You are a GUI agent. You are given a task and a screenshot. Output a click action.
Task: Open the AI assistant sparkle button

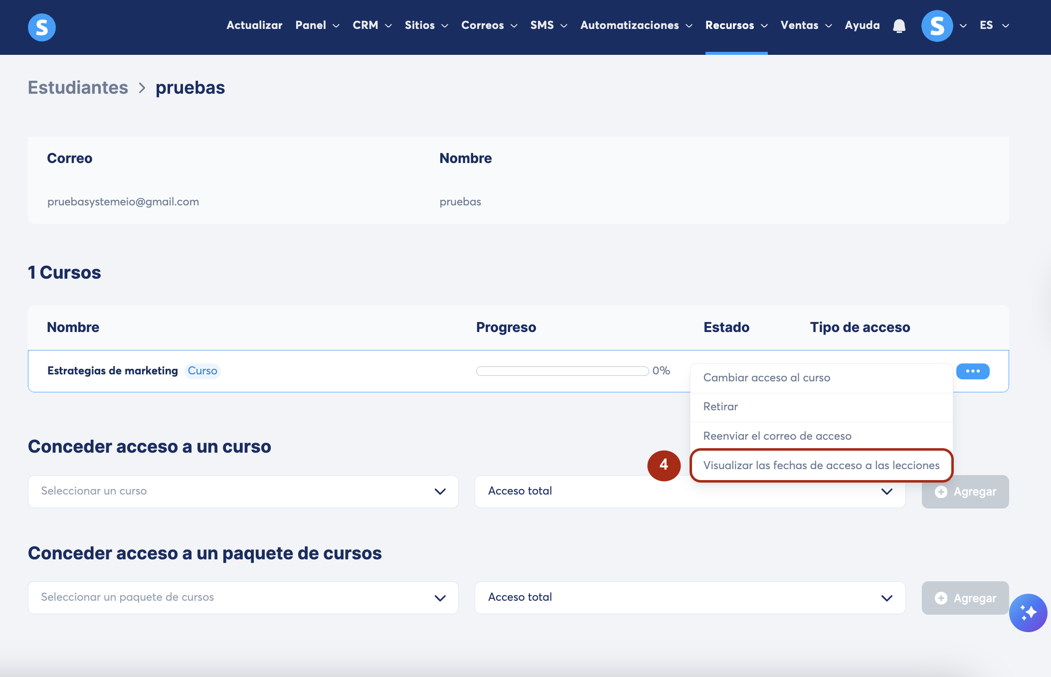[1028, 613]
